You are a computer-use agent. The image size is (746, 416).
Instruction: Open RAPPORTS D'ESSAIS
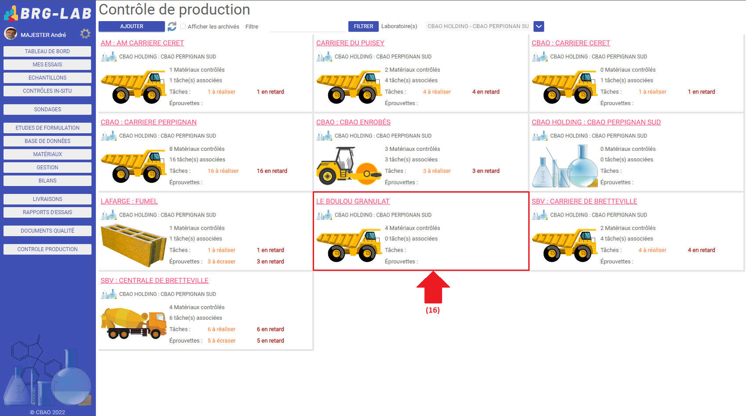click(x=48, y=212)
